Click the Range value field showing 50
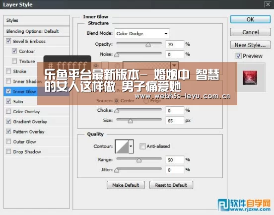The width and height of the screenshot is (274, 215). pyautogui.click(x=175, y=160)
